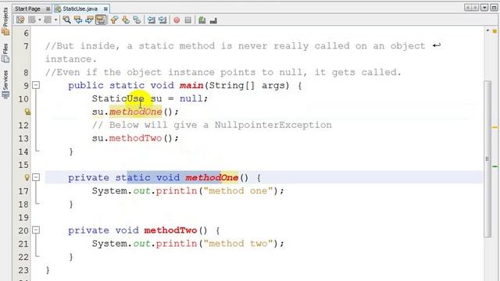Open Forward history dropdown arrow
Viewport: 500px width, 281px height.
[x=55, y=20]
